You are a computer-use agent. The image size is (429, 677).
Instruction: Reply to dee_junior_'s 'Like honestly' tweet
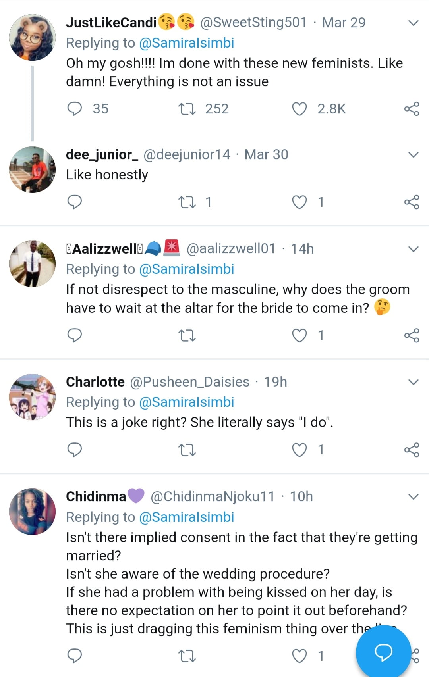tap(75, 202)
